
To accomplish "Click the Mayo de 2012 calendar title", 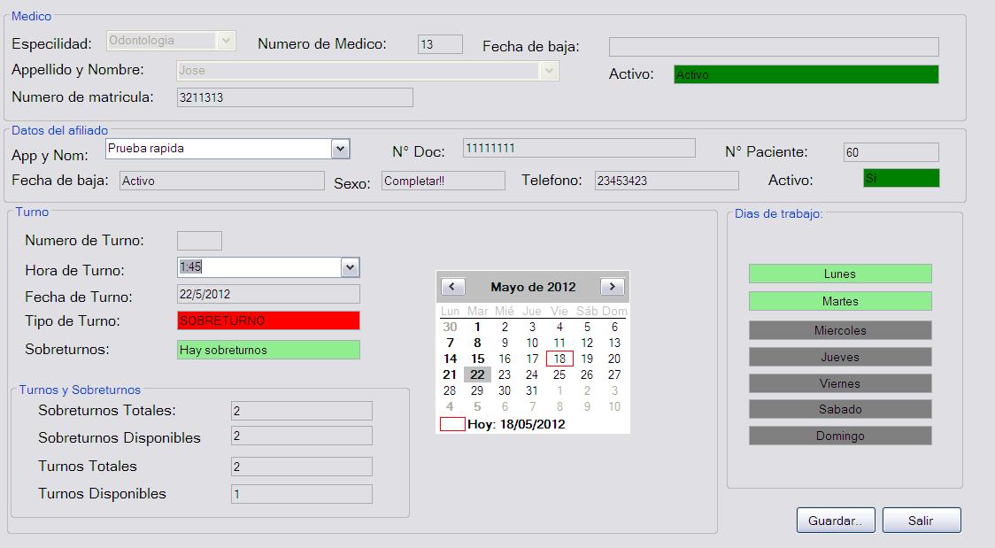I will tap(533, 287).
